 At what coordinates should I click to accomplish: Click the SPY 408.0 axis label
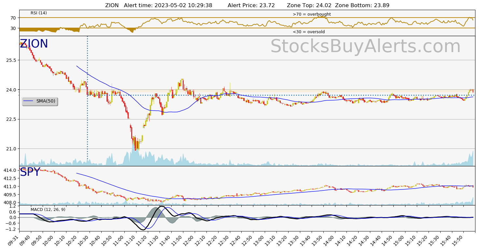(10, 202)
